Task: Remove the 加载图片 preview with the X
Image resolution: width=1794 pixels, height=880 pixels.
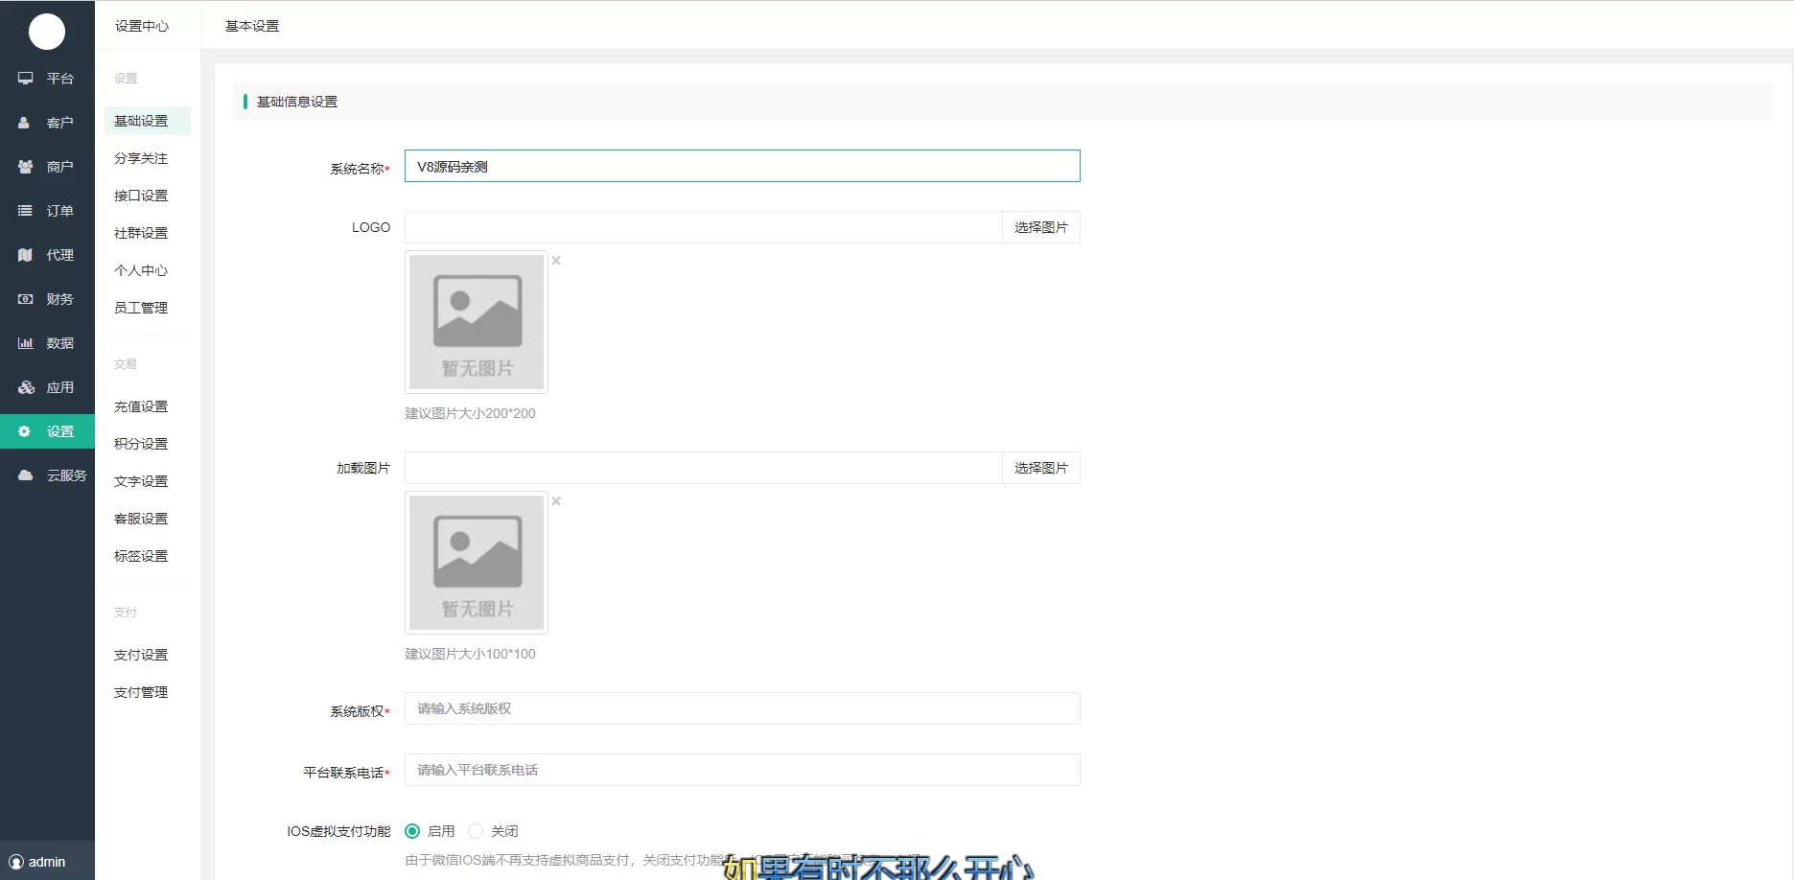Action: pyautogui.click(x=556, y=501)
